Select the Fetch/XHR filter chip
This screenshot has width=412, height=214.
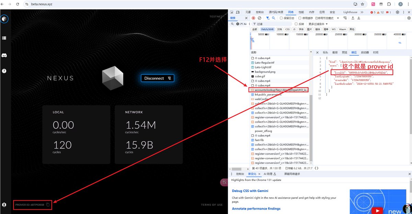pyautogui.click(x=267, y=29)
